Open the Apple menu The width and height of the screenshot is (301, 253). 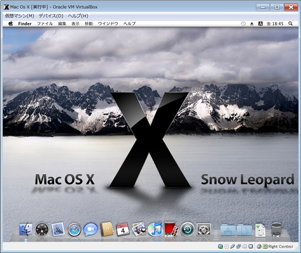point(10,23)
